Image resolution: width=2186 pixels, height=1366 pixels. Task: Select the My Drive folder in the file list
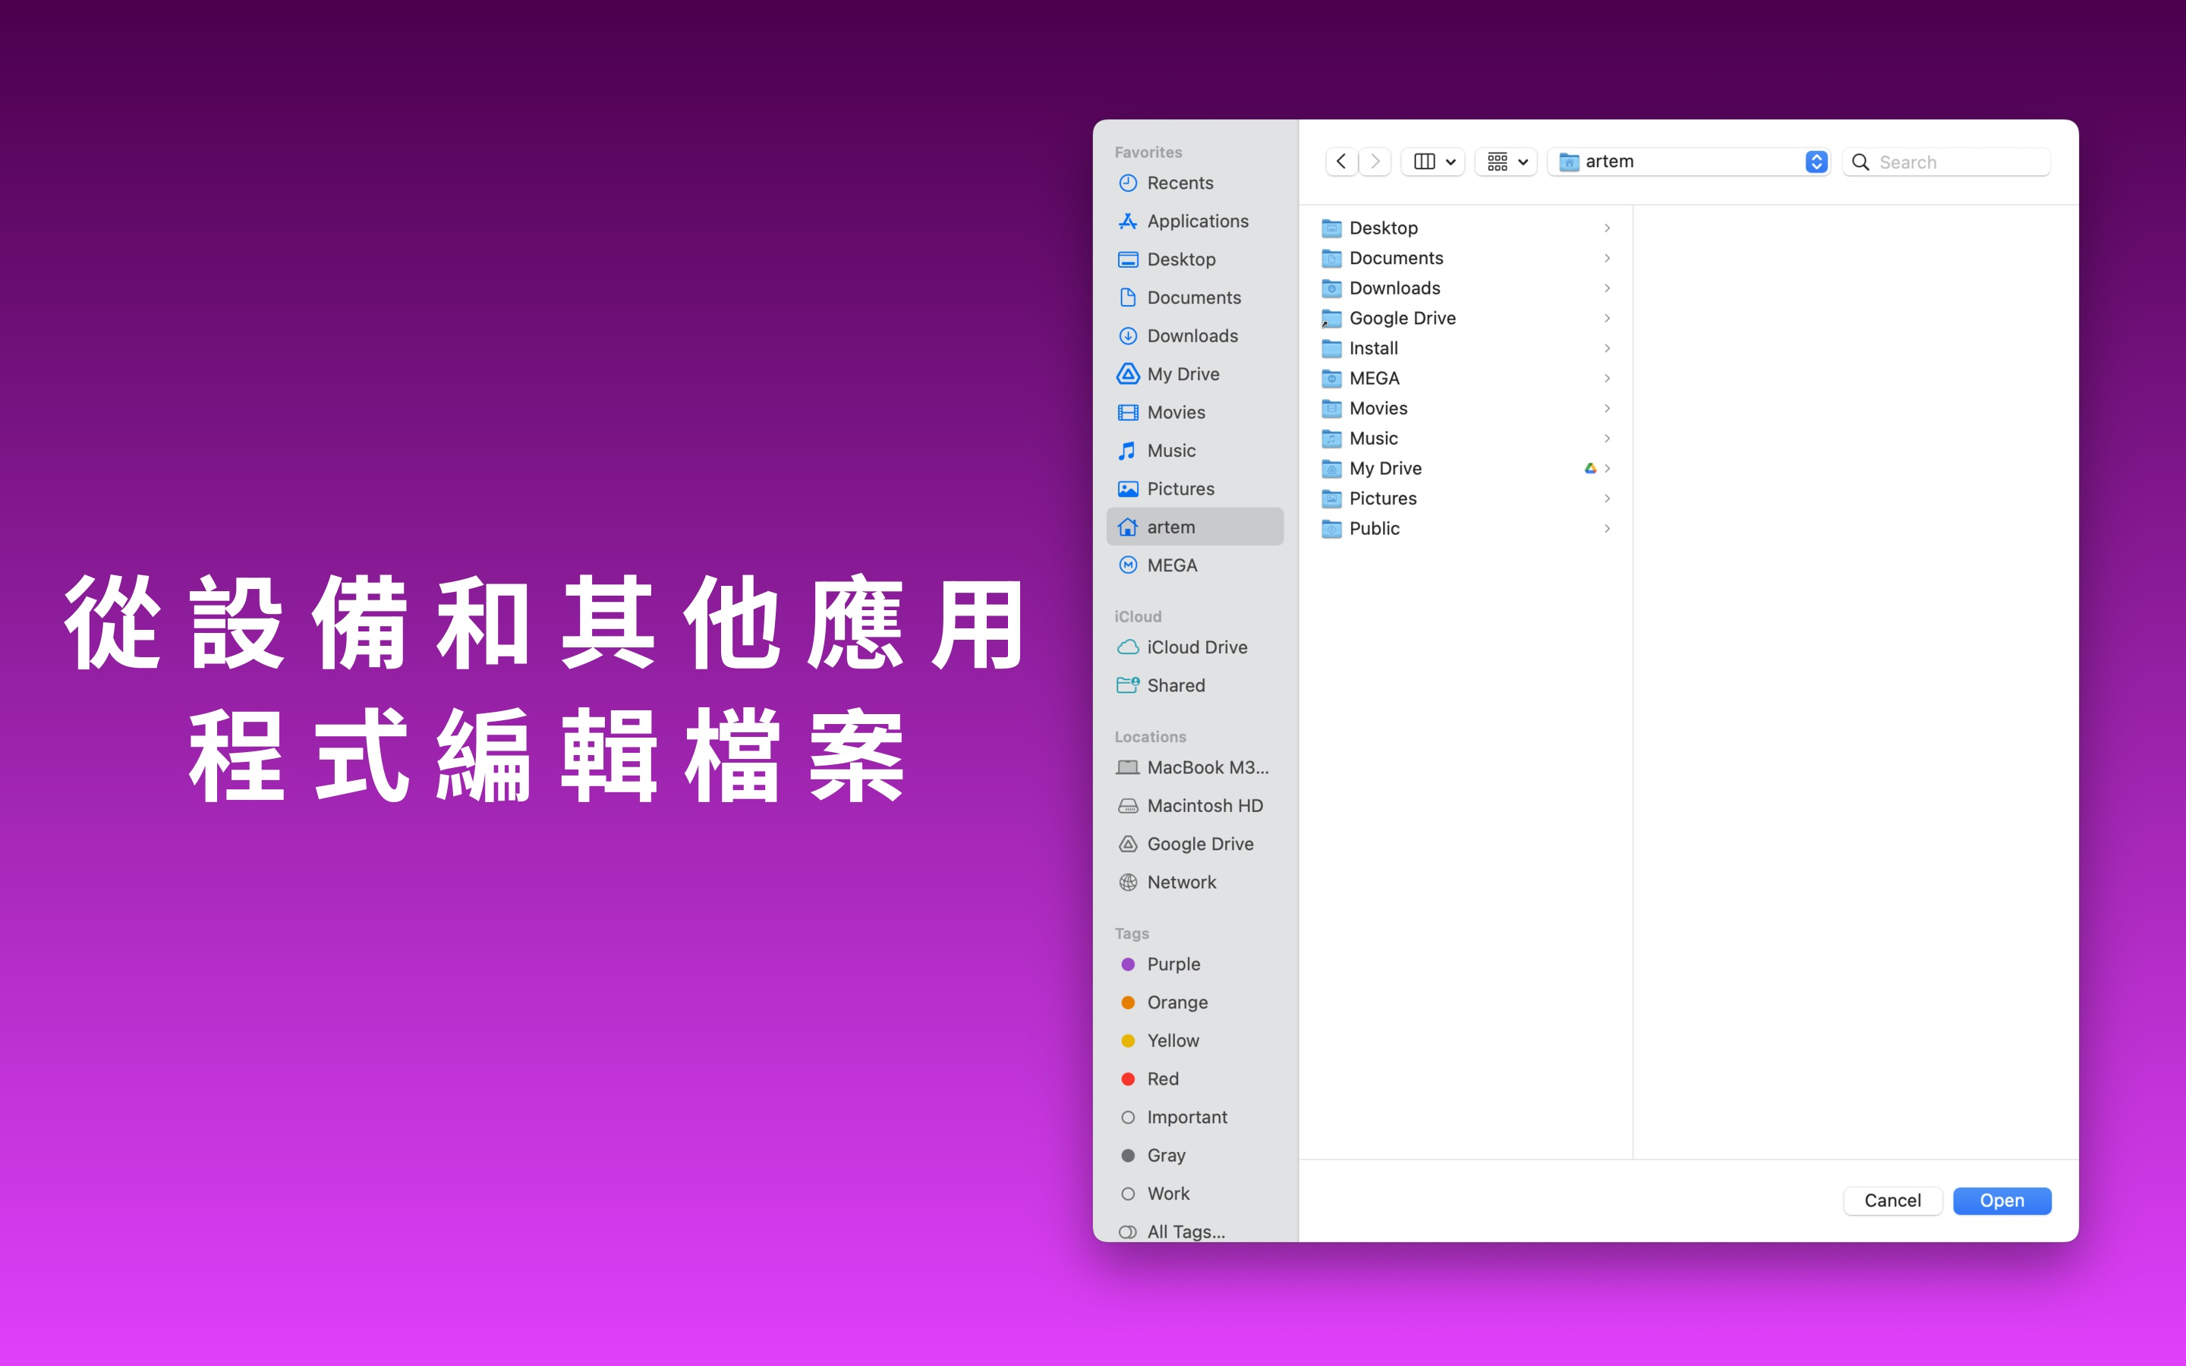coord(1465,468)
